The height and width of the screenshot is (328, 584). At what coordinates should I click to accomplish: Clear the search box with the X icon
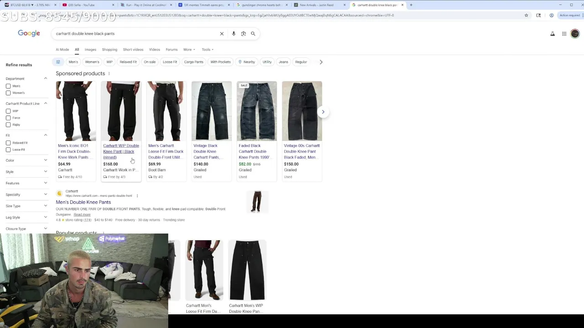[222, 34]
